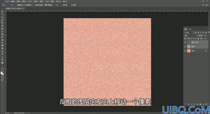Toggle Quick Mask mode icon
Screen dimensions: 210x114
[2, 77]
